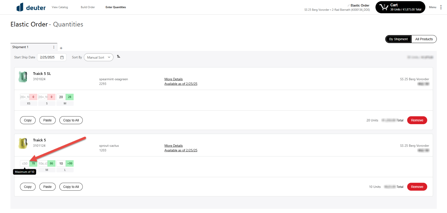The width and height of the screenshot is (447, 213).
Task: Select Enter Quantities in top navigation
Action: point(116,7)
